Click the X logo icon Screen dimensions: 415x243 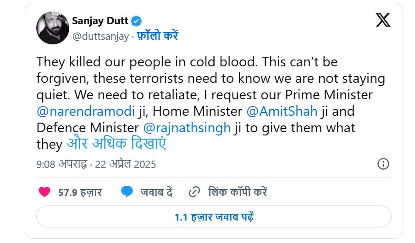tap(383, 20)
